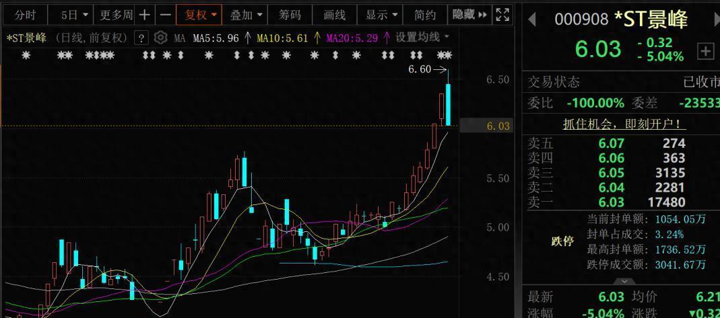Viewport: 720px width, 318px height.
Task: Expand the 叠加 overlay dropdown
Action: click(246, 15)
